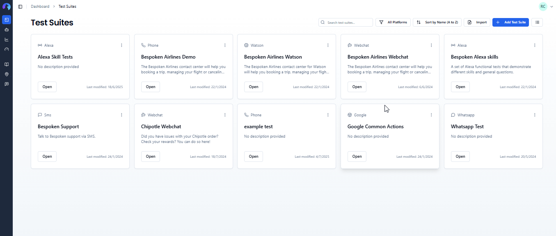
Task: Click the Whatsapp Test card title
Action: tap(467, 127)
